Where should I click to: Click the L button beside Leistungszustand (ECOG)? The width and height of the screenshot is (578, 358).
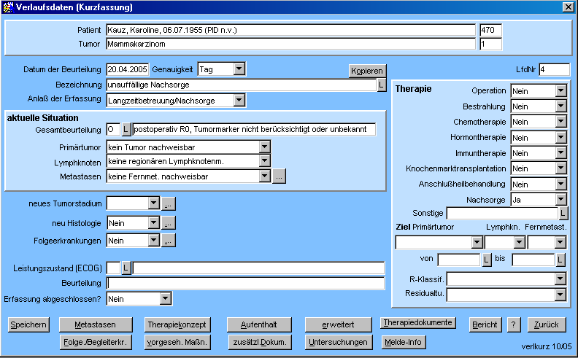coord(126,268)
